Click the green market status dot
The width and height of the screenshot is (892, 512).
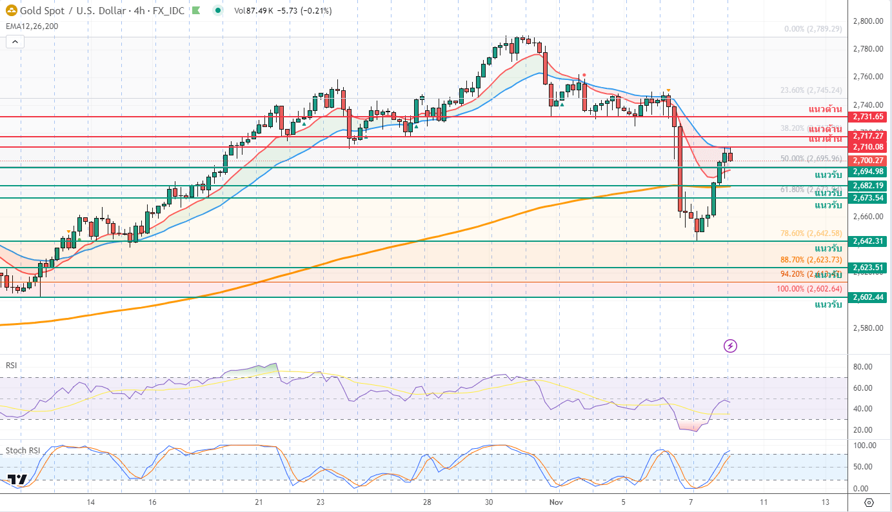point(218,10)
